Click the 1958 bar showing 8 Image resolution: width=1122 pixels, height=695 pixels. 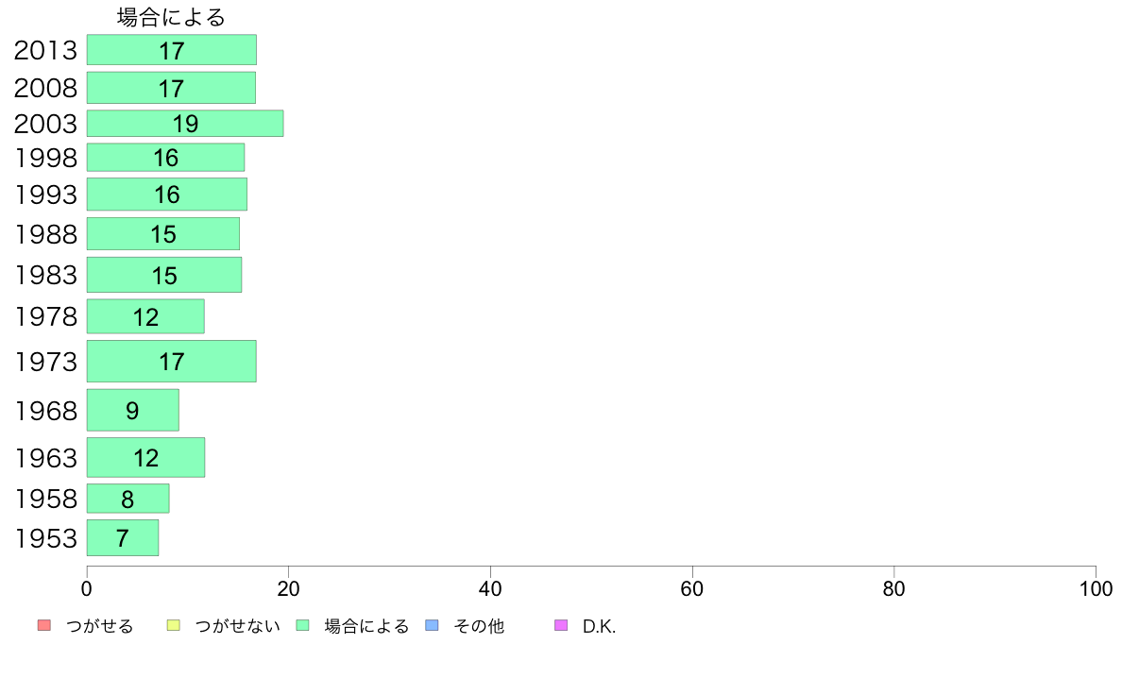coord(128,499)
